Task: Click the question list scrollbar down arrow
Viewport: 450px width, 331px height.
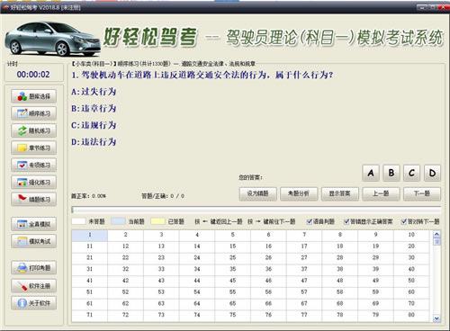Action: [x=436, y=318]
